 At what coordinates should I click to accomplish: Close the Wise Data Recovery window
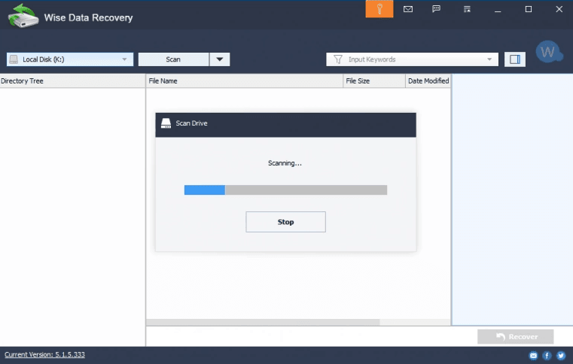point(559,9)
